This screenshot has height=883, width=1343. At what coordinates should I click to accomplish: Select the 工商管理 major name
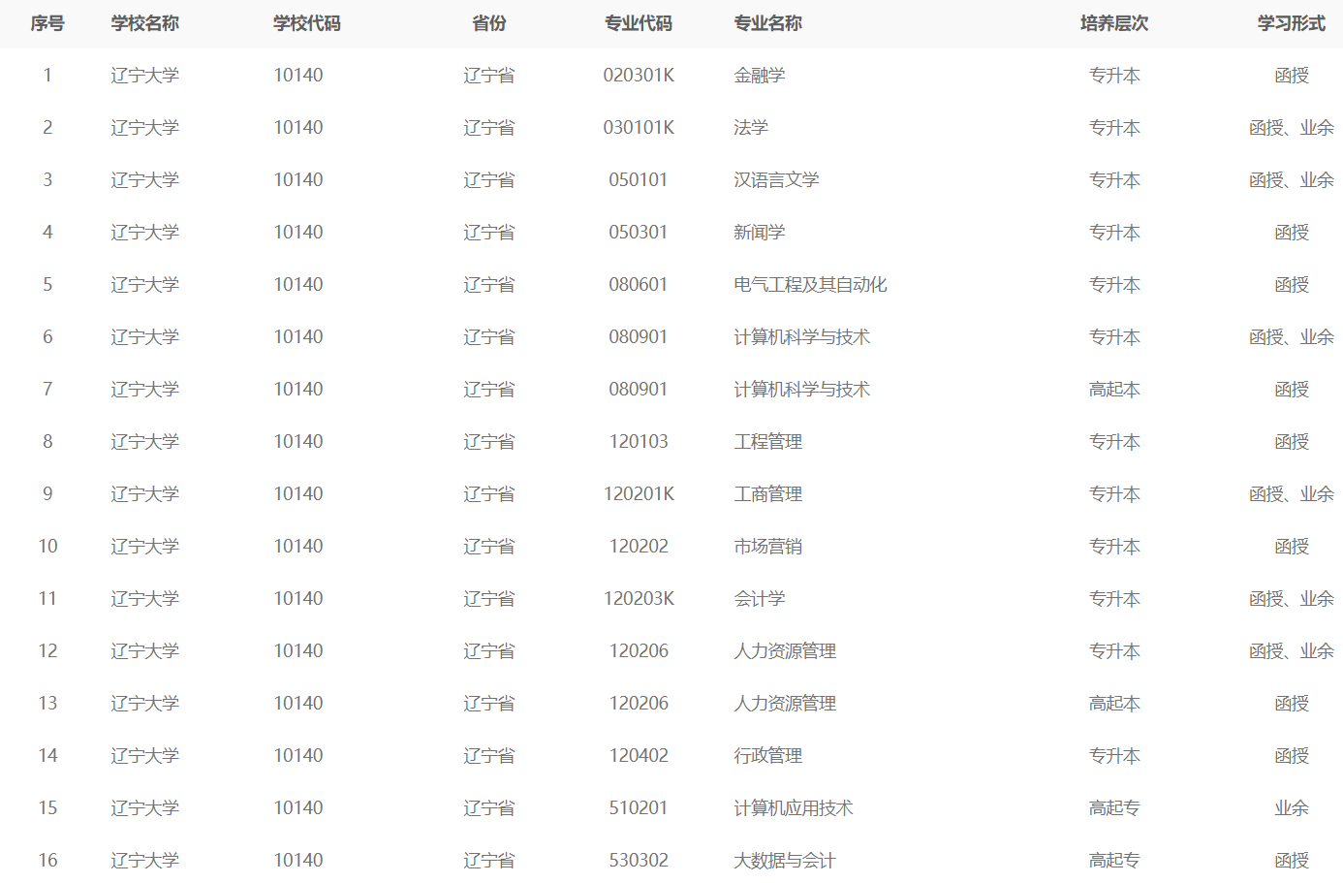768,494
